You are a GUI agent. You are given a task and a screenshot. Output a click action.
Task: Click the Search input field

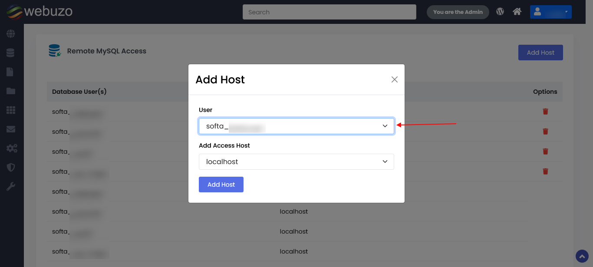(329, 12)
